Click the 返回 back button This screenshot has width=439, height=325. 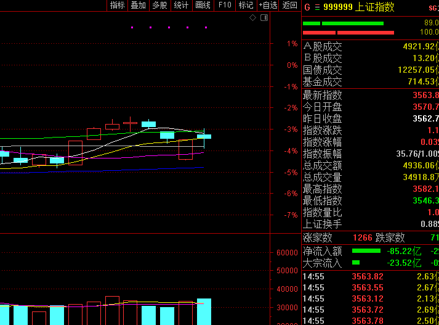[x=290, y=6]
